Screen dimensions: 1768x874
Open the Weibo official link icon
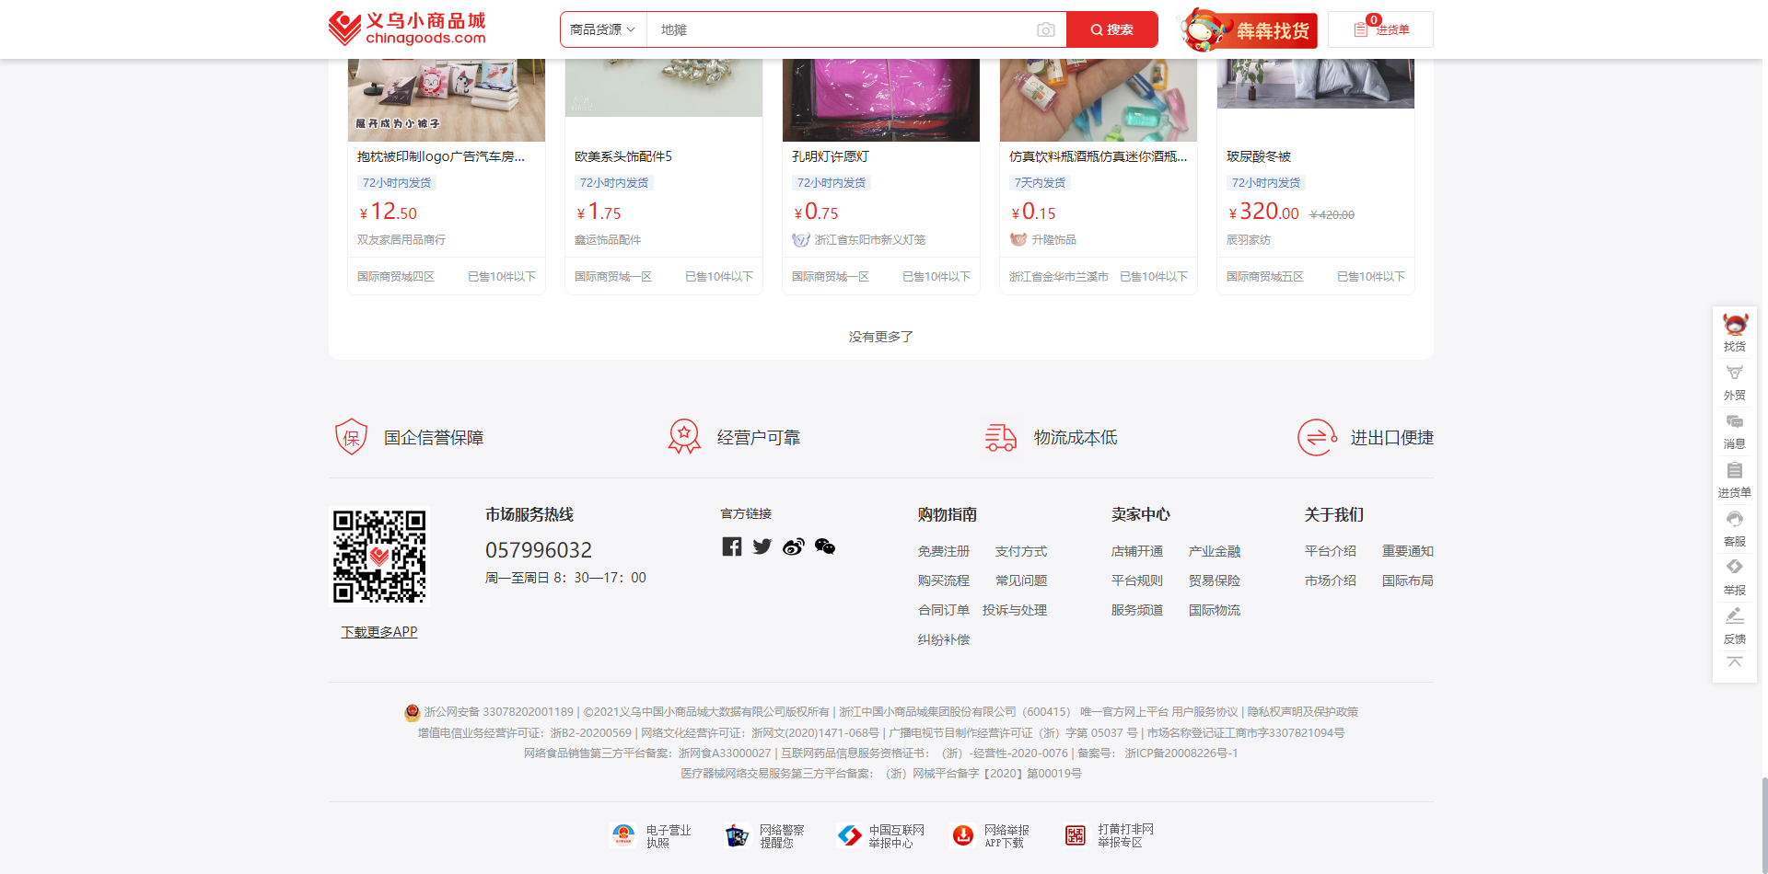[793, 546]
